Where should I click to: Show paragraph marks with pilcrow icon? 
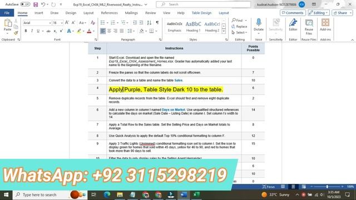coord(157,23)
